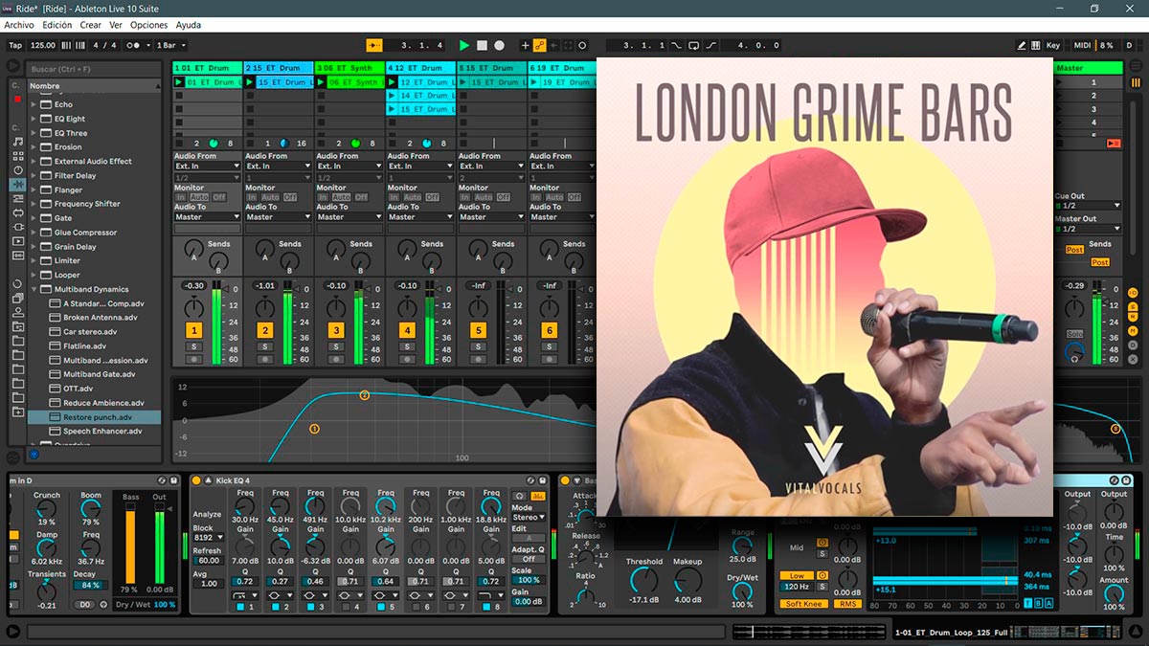Open the Opciones menu

click(148, 25)
